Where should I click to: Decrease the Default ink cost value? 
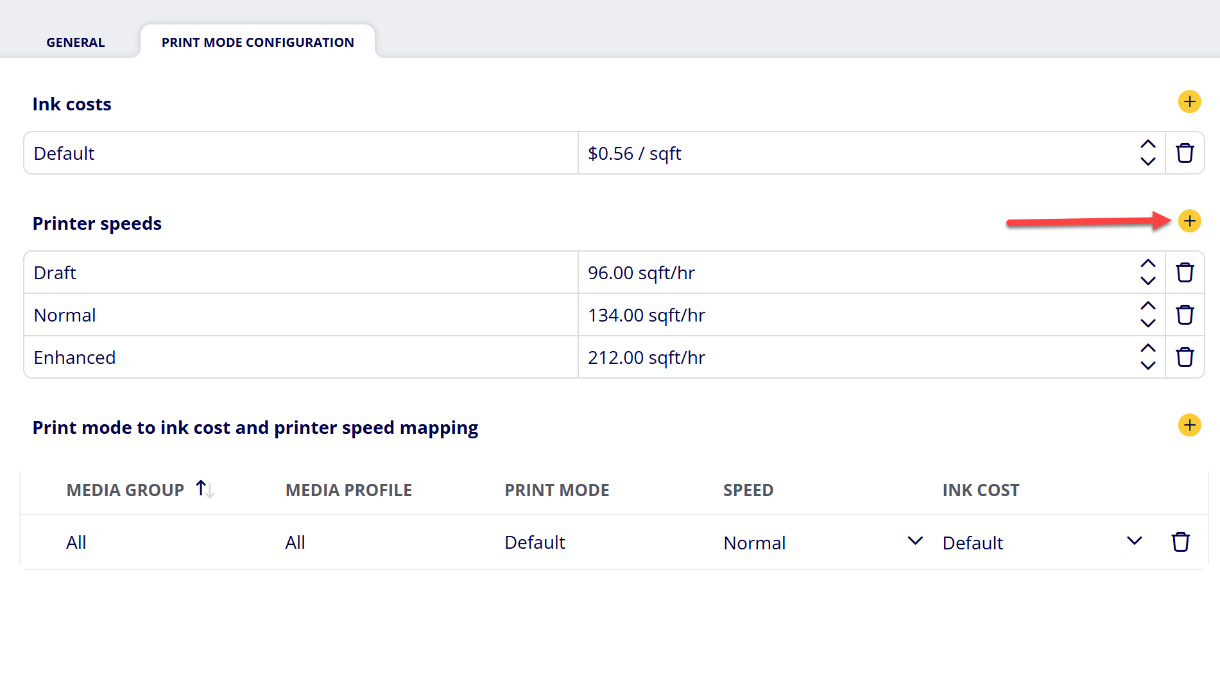(x=1148, y=162)
